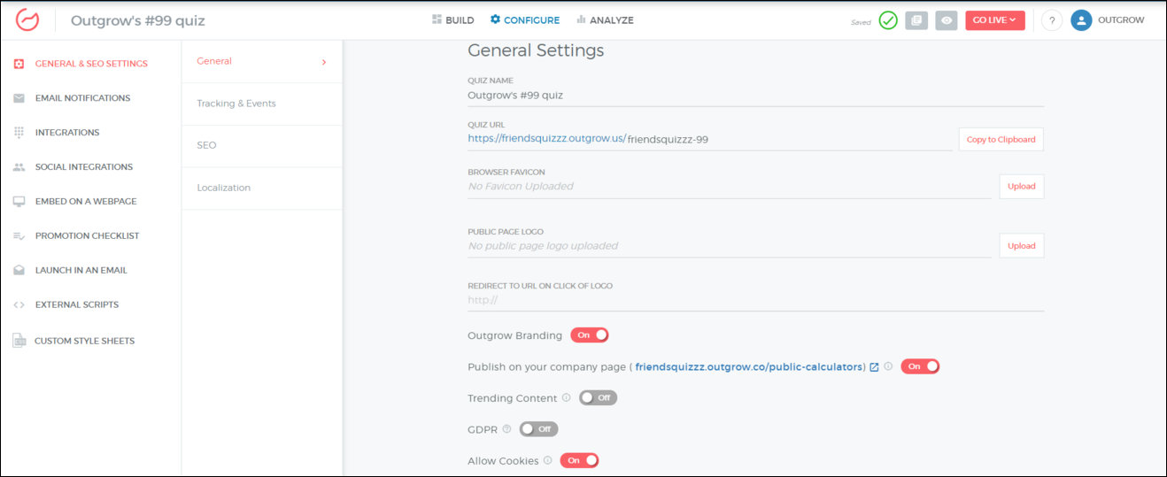This screenshot has width=1167, height=477.
Task: Switch to the Analyze tab
Action: point(605,20)
